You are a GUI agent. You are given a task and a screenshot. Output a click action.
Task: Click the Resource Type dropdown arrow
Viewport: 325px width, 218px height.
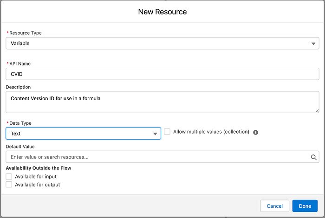click(x=313, y=44)
